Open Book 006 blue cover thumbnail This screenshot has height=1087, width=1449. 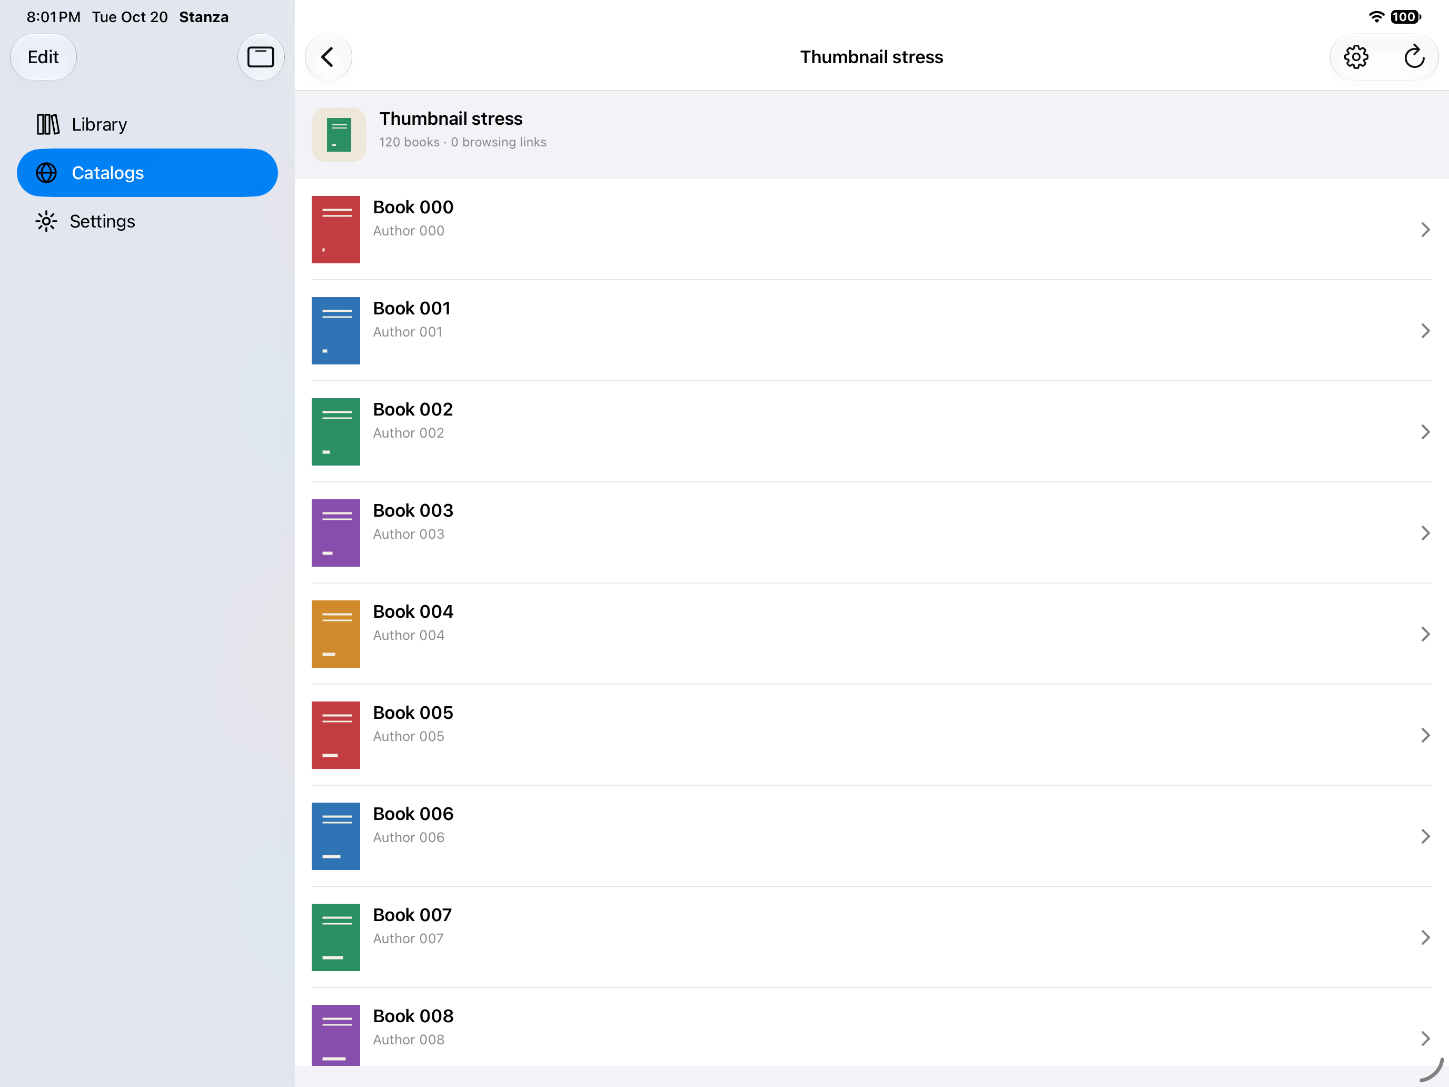(x=335, y=836)
